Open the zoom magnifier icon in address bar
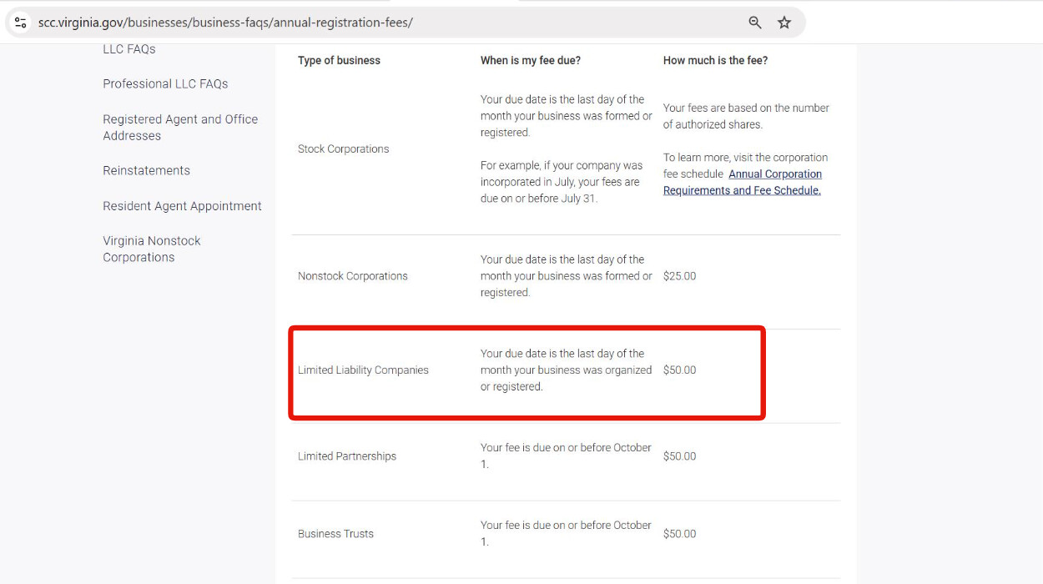 (x=754, y=23)
